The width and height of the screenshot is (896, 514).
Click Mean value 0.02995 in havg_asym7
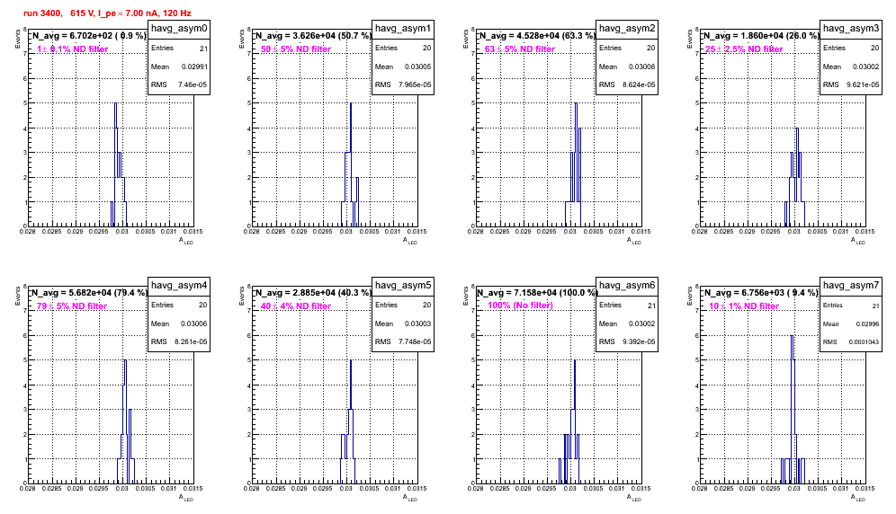point(868,324)
